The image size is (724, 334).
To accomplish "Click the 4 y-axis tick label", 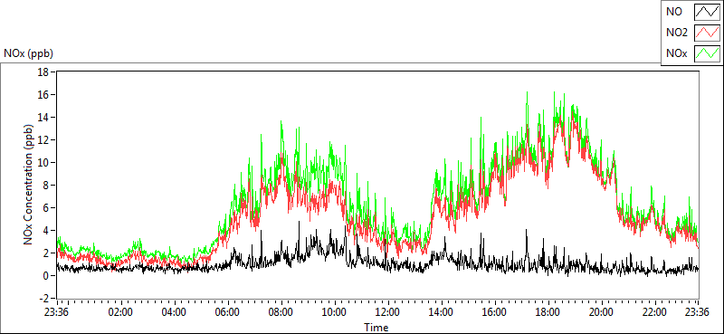I will coord(47,231).
